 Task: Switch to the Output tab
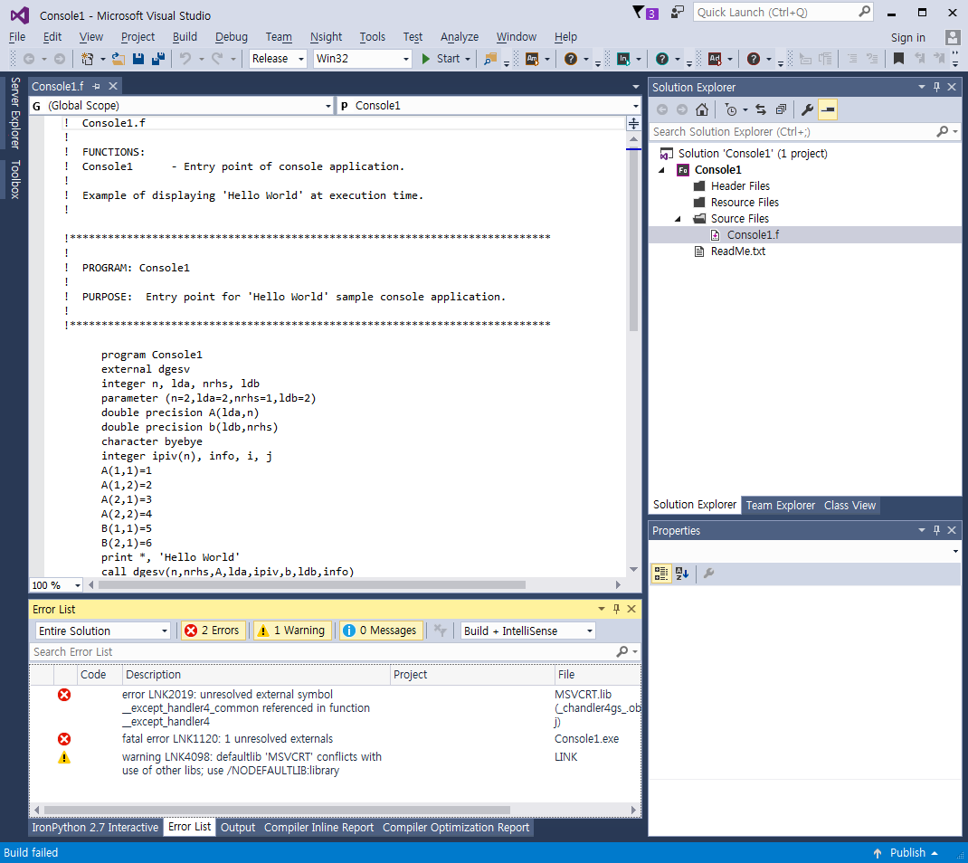click(238, 827)
